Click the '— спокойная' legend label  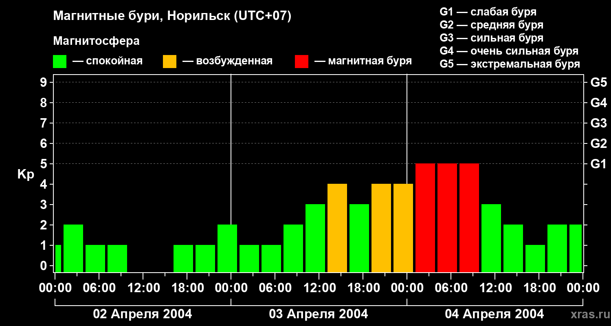point(108,61)
